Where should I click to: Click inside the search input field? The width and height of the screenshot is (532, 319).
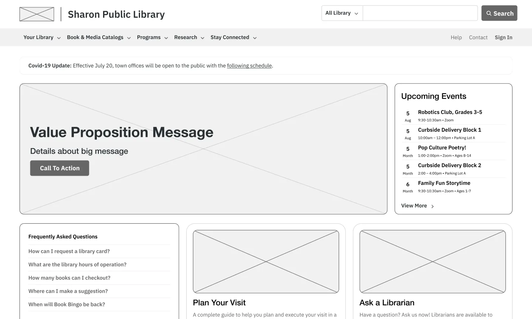click(x=420, y=13)
